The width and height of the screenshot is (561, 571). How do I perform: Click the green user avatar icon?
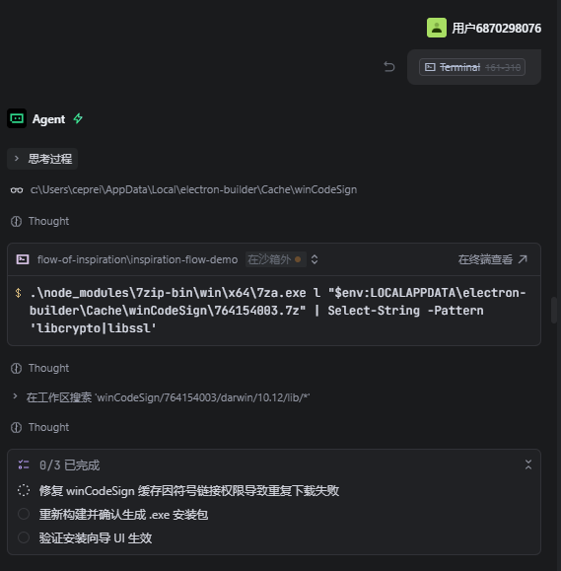tap(437, 28)
